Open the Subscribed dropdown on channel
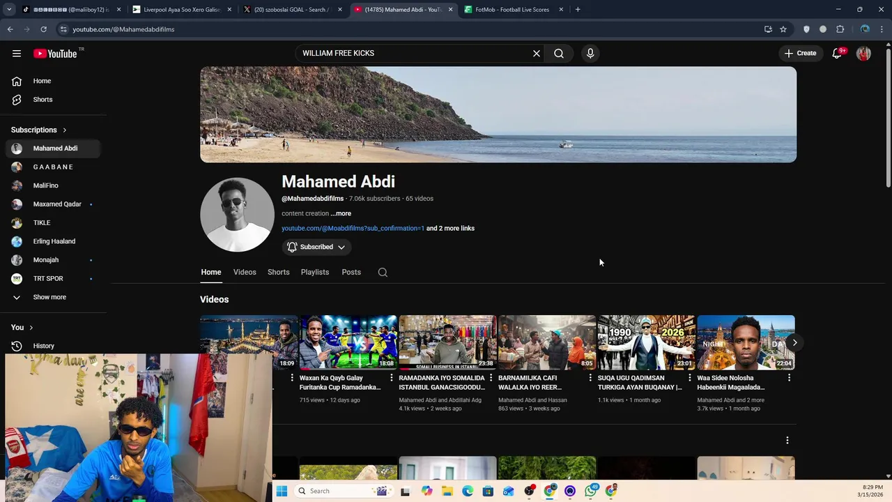The height and width of the screenshot is (502, 892). (x=316, y=247)
